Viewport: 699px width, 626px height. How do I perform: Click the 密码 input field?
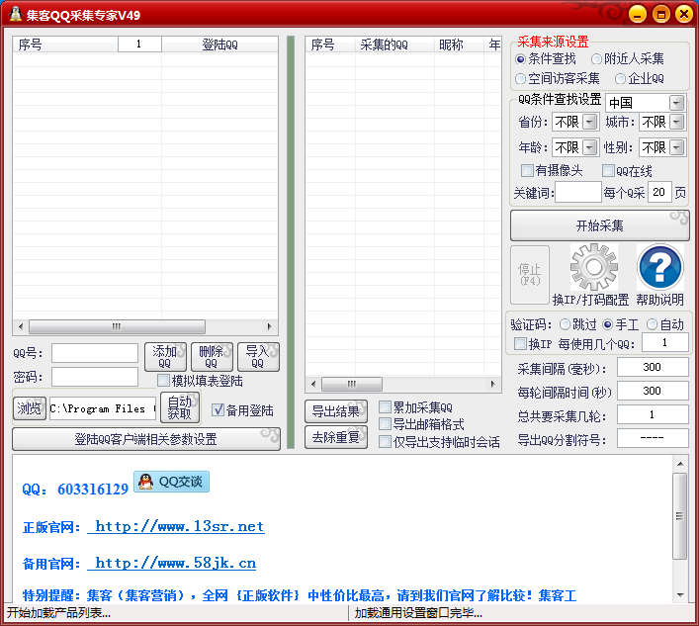coord(95,377)
